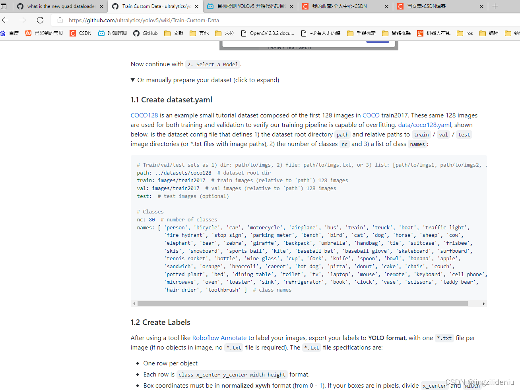Open a new browser tab

point(495,6)
